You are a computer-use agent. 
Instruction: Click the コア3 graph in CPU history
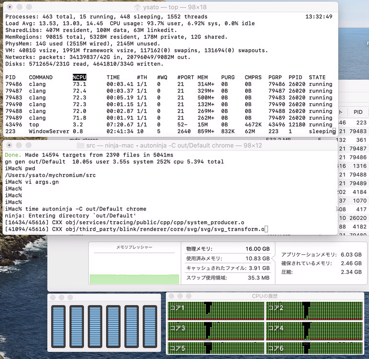click(x=215, y=329)
